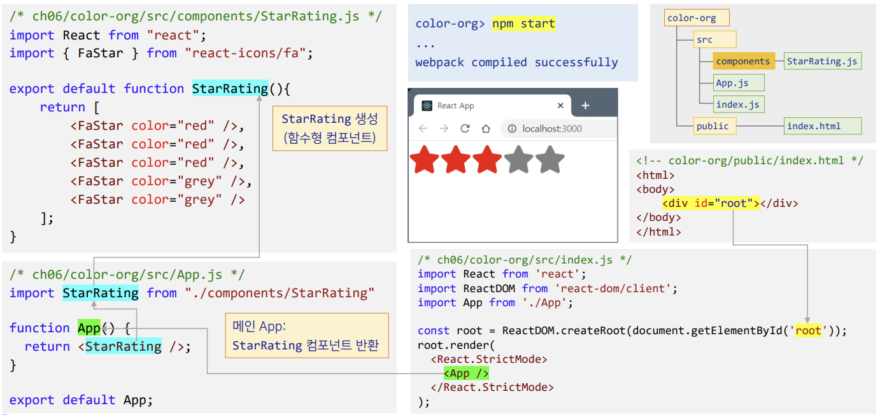Click the 'StarRating 생성' callout label
The height and width of the screenshot is (415, 880).
[330, 119]
